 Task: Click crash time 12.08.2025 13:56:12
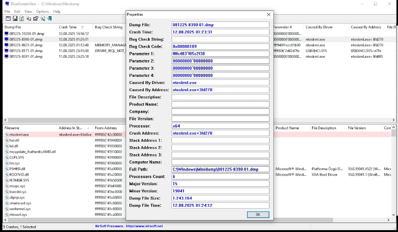(x=74, y=33)
